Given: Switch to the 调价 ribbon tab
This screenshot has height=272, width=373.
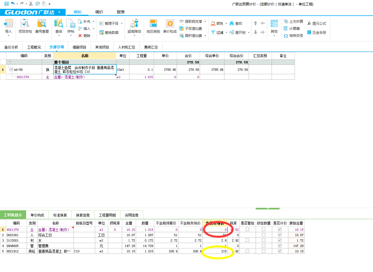Looking at the screenshot, I should [99, 12].
